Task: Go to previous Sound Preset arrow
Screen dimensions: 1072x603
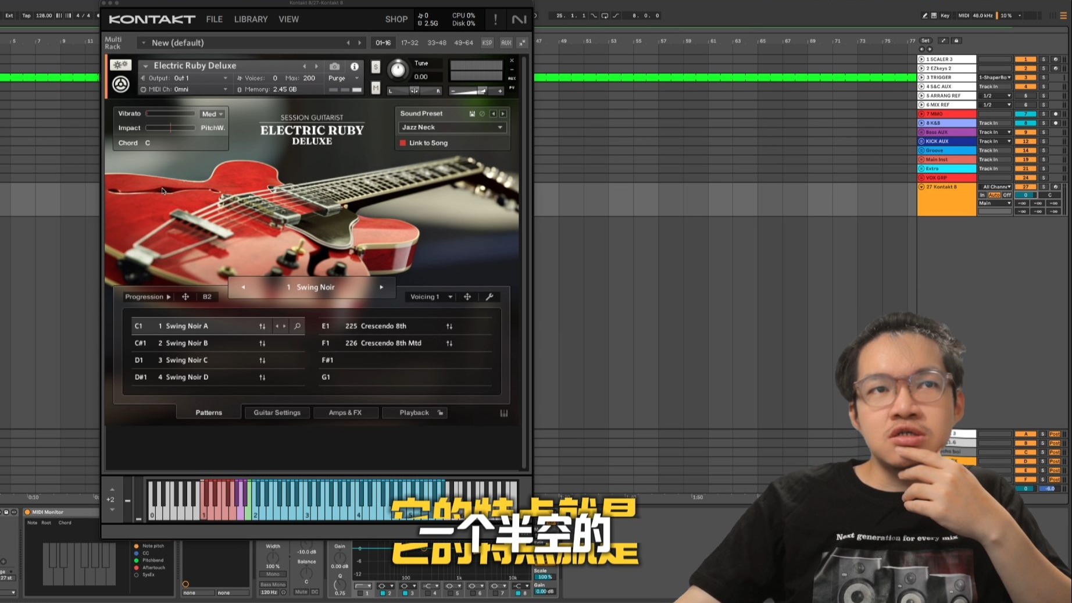Action: coord(493,114)
